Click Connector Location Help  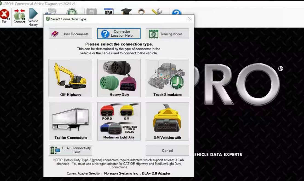coord(119,33)
